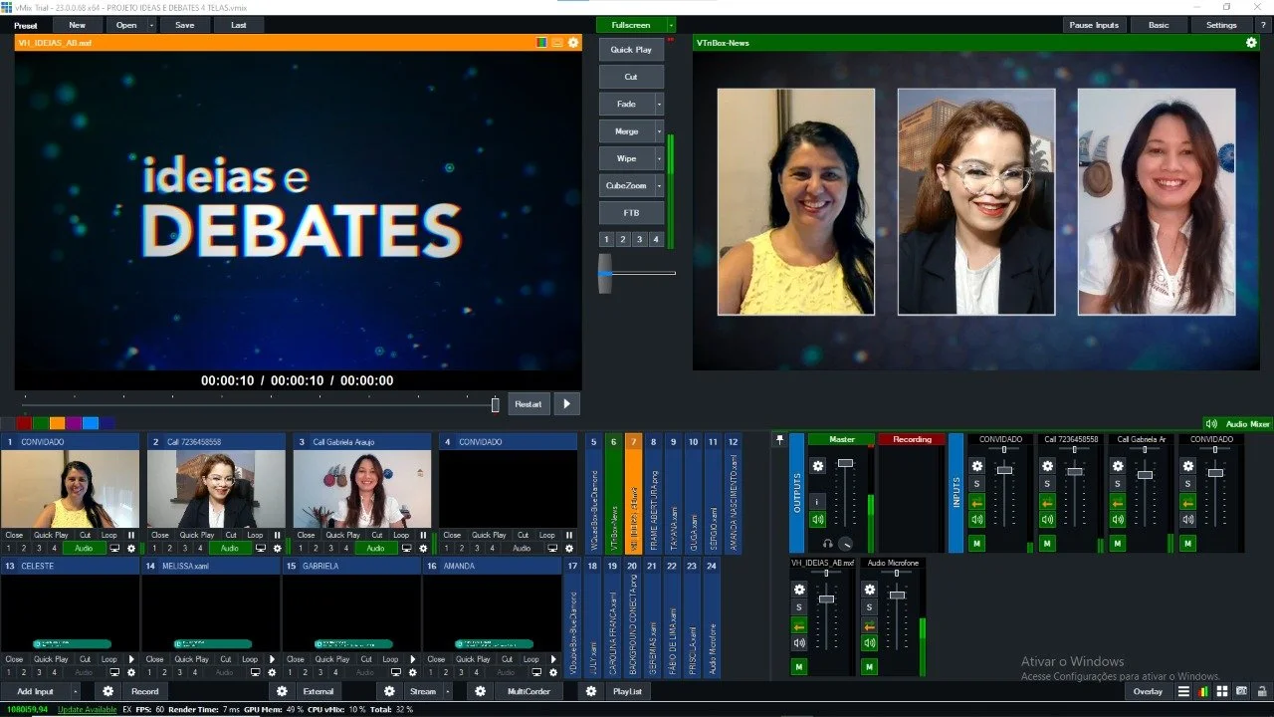1274x717 pixels.
Task: Open audio settings gear for Audio Microfone channel
Action: 870,590
